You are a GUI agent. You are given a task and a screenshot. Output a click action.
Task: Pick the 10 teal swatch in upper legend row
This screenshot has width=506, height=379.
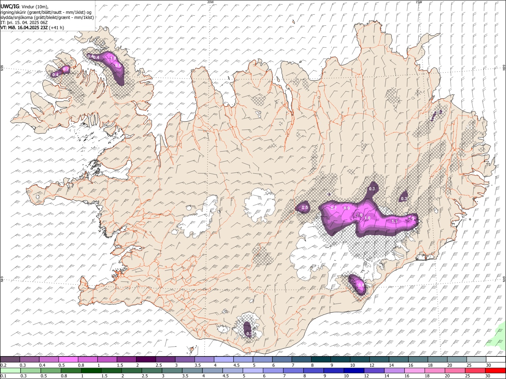pyautogui.click(x=359, y=360)
